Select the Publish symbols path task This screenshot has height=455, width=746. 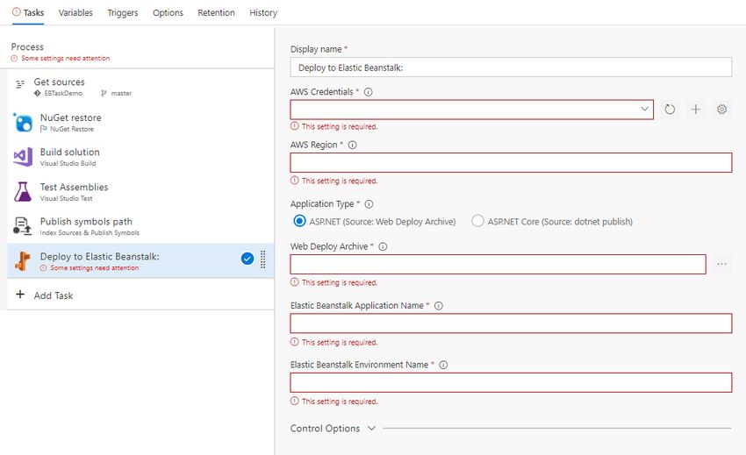140,226
